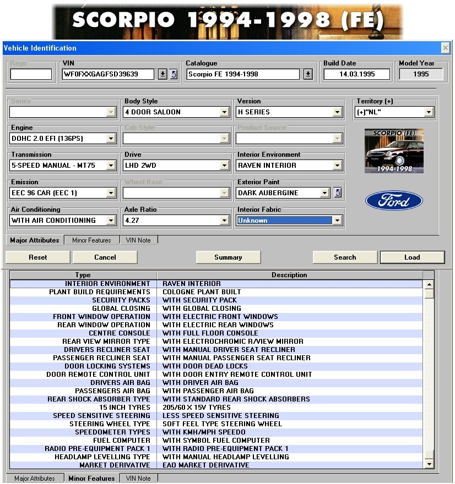The height and width of the screenshot is (484, 455).
Task: Switch to the upper Minor Features tab
Action: click(x=91, y=240)
